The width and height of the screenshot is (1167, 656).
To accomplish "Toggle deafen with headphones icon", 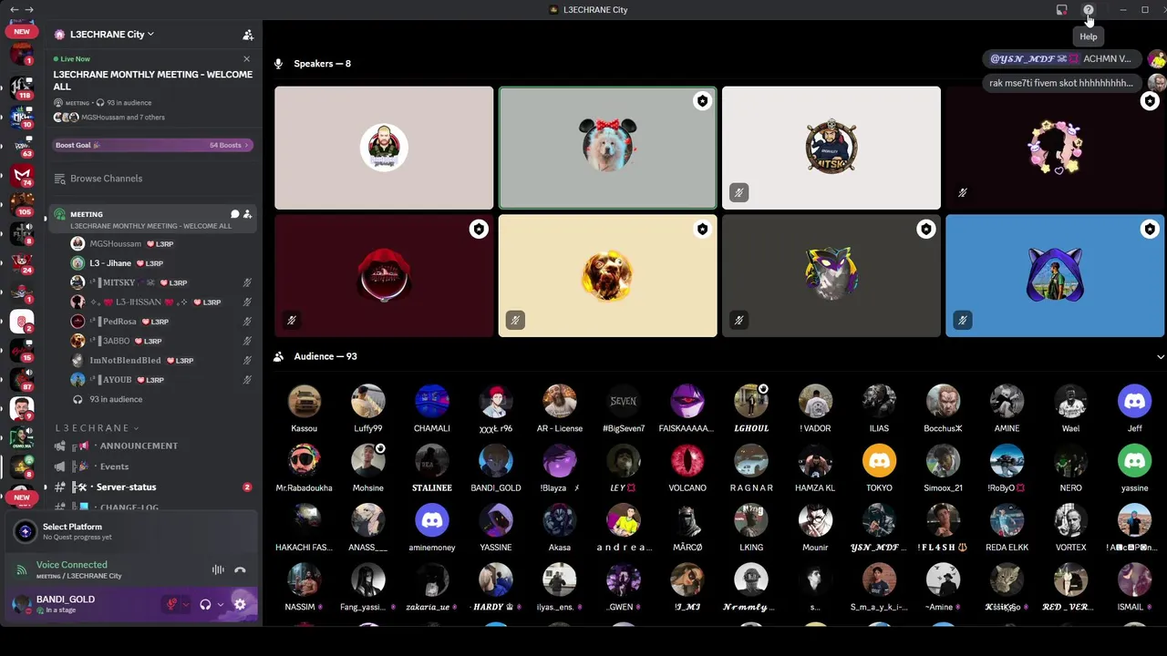I will (x=205, y=604).
